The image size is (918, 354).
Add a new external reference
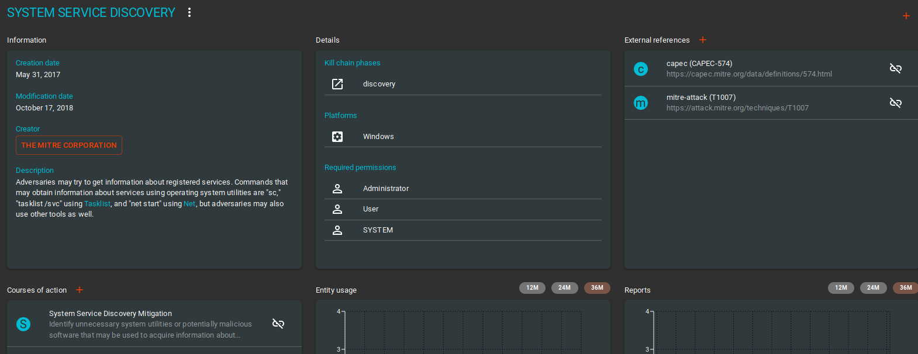(703, 40)
